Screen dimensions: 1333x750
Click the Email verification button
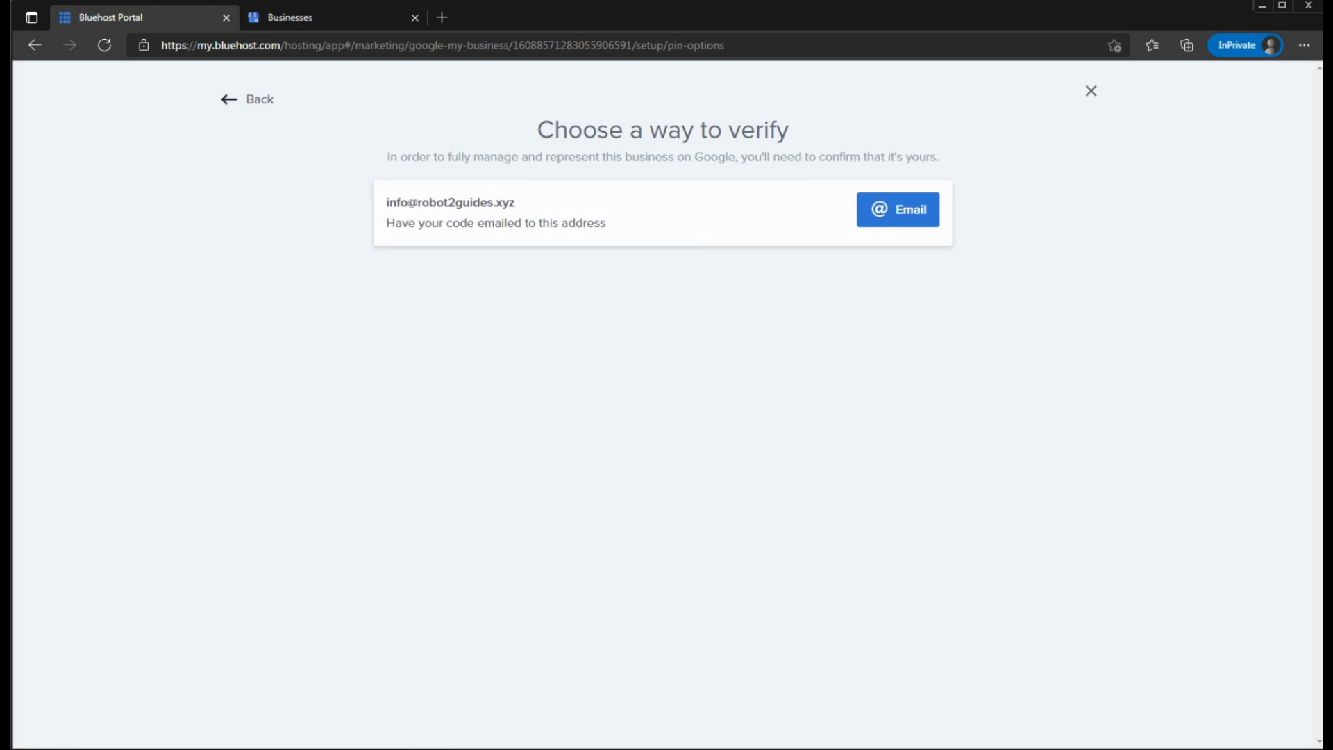[897, 210]
